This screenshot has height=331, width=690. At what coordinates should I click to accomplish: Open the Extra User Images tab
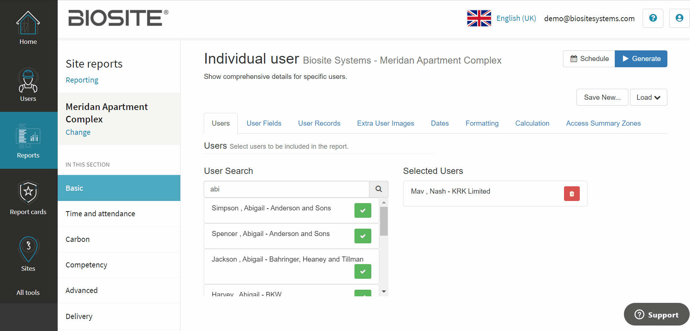point(386,123)
